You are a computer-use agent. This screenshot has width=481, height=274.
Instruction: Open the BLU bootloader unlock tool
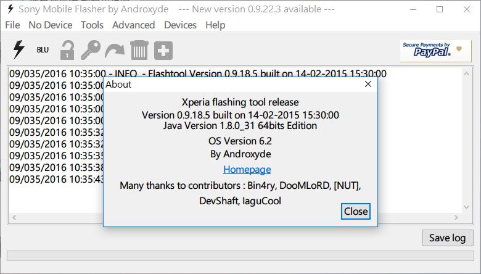click(x=43, y=50)
